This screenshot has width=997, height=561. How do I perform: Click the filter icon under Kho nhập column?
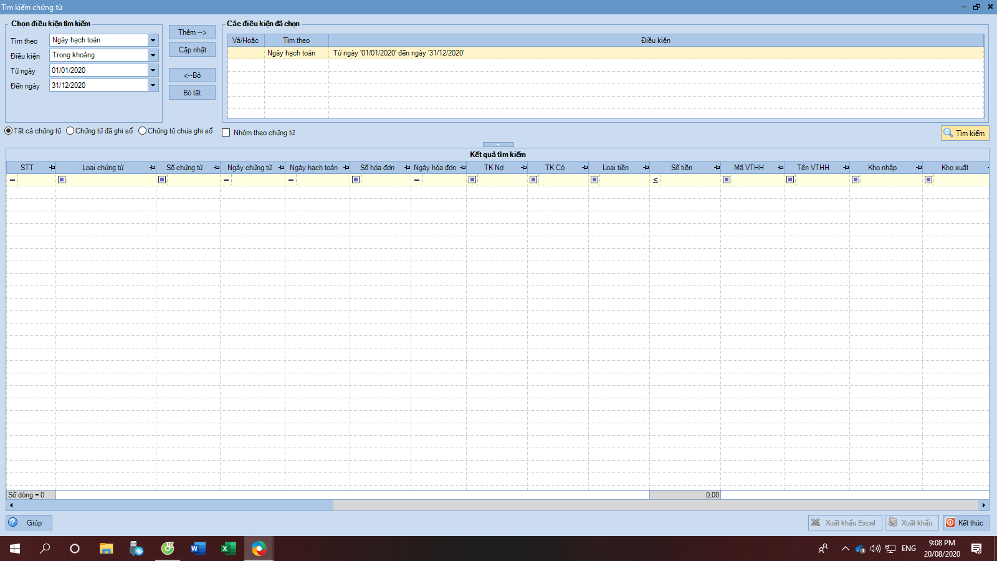[856, 180]
